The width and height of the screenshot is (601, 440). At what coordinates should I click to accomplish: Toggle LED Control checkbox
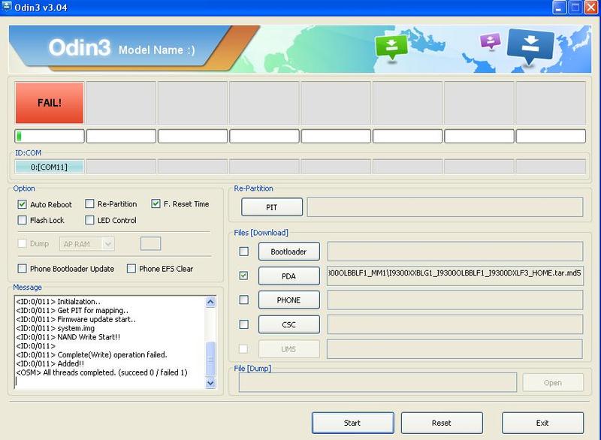[89, 220]
